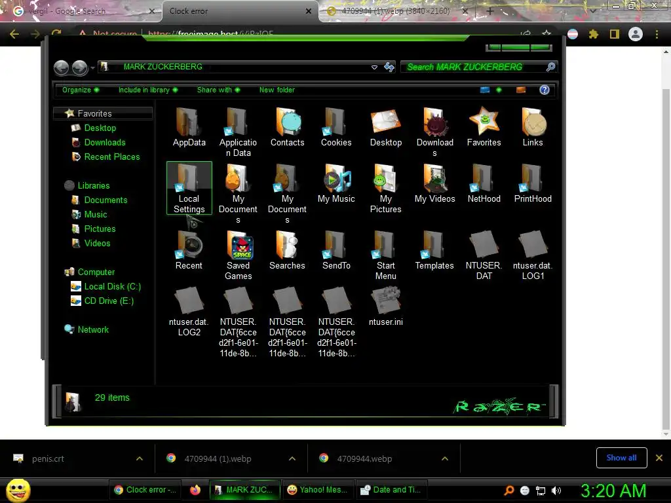Screen dimensions: 671x503
Task: Open the My Music folder icon
Action: tap(336, 178)
